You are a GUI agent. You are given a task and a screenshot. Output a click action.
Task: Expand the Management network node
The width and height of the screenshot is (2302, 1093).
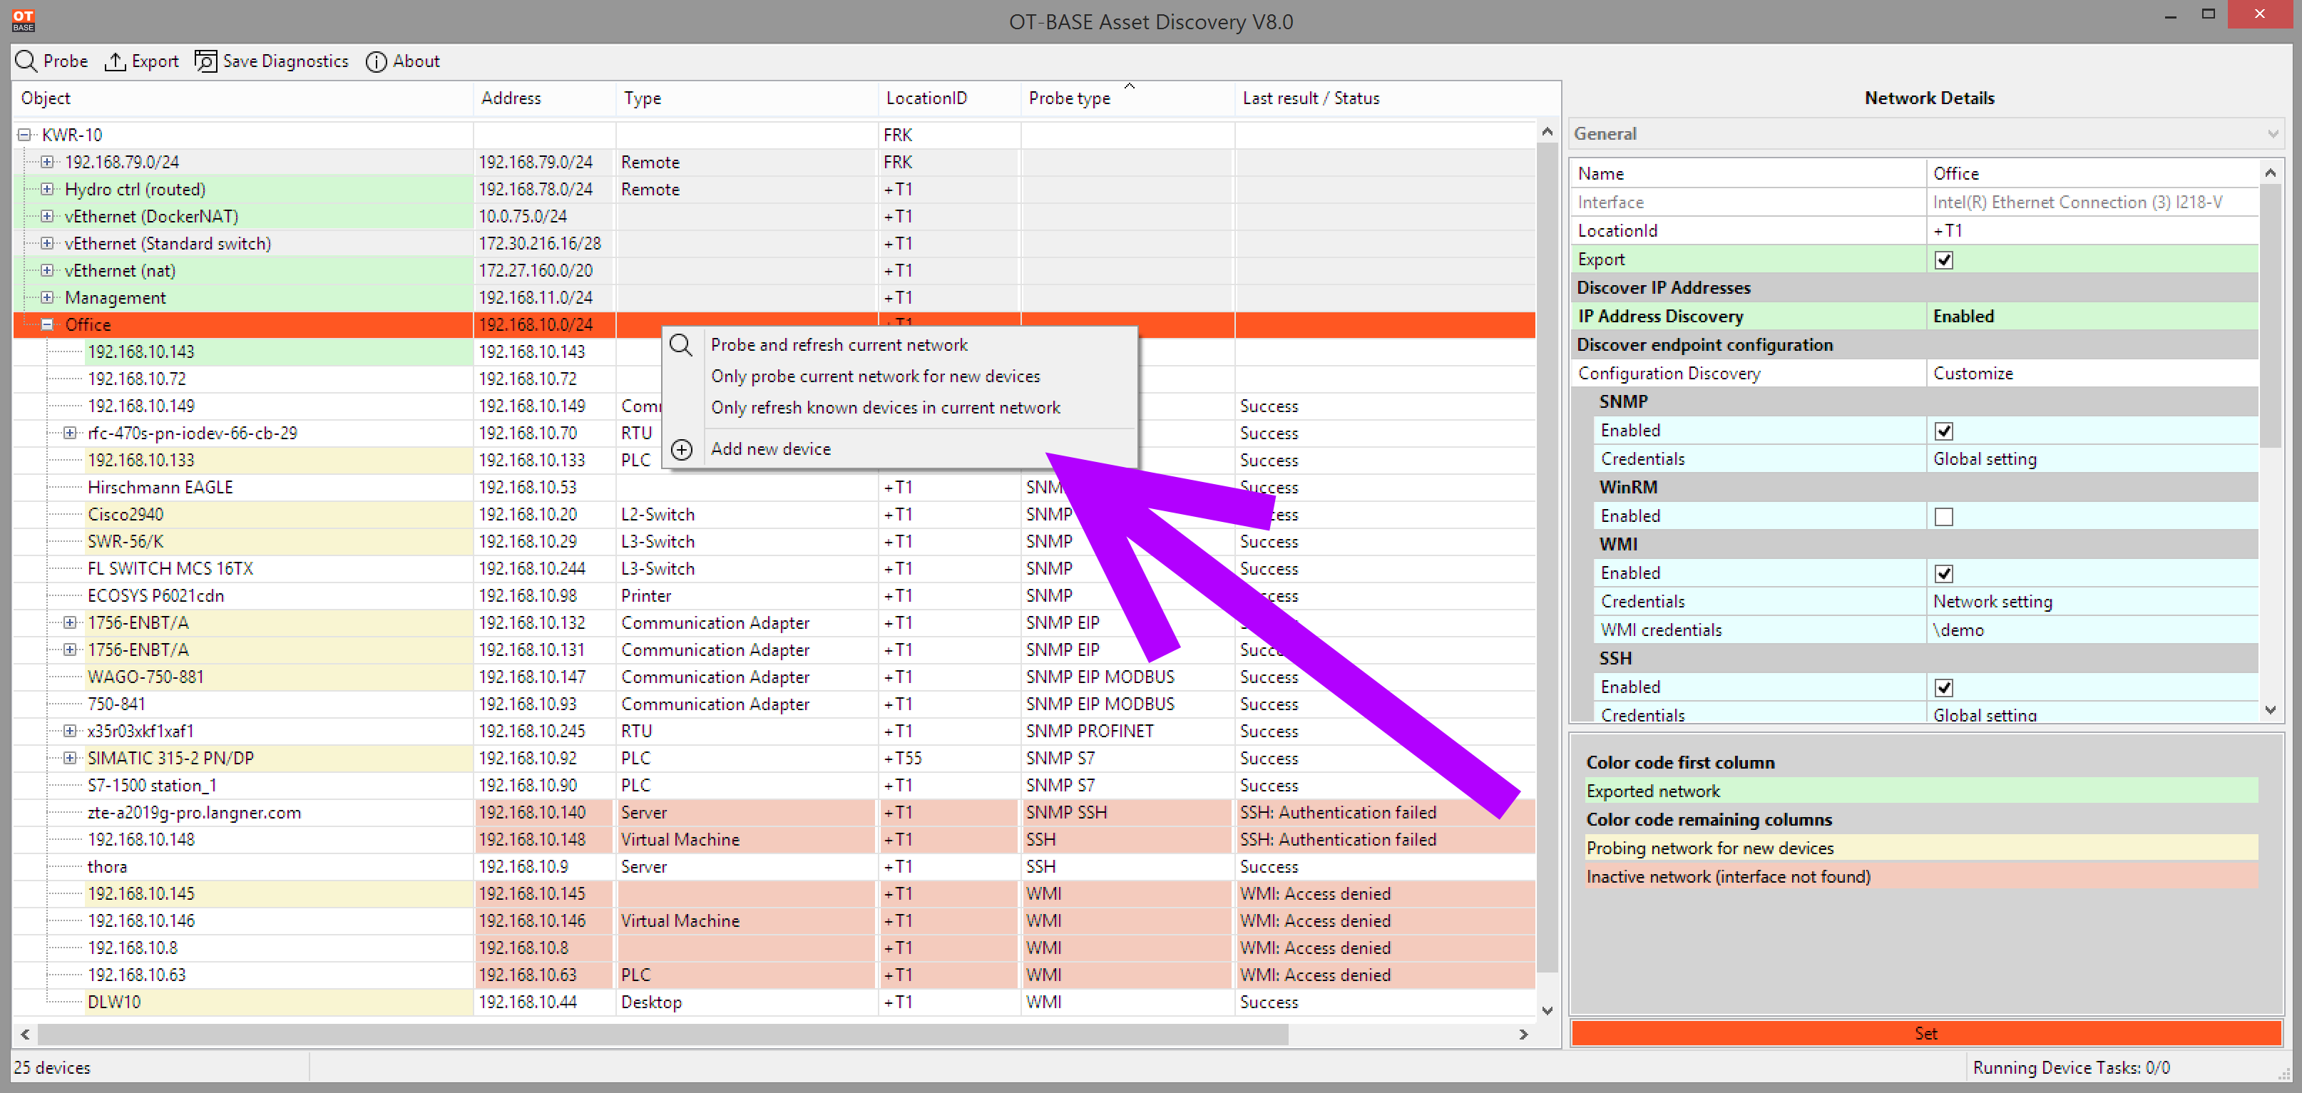pyautogui.click(x=47, y=297)
